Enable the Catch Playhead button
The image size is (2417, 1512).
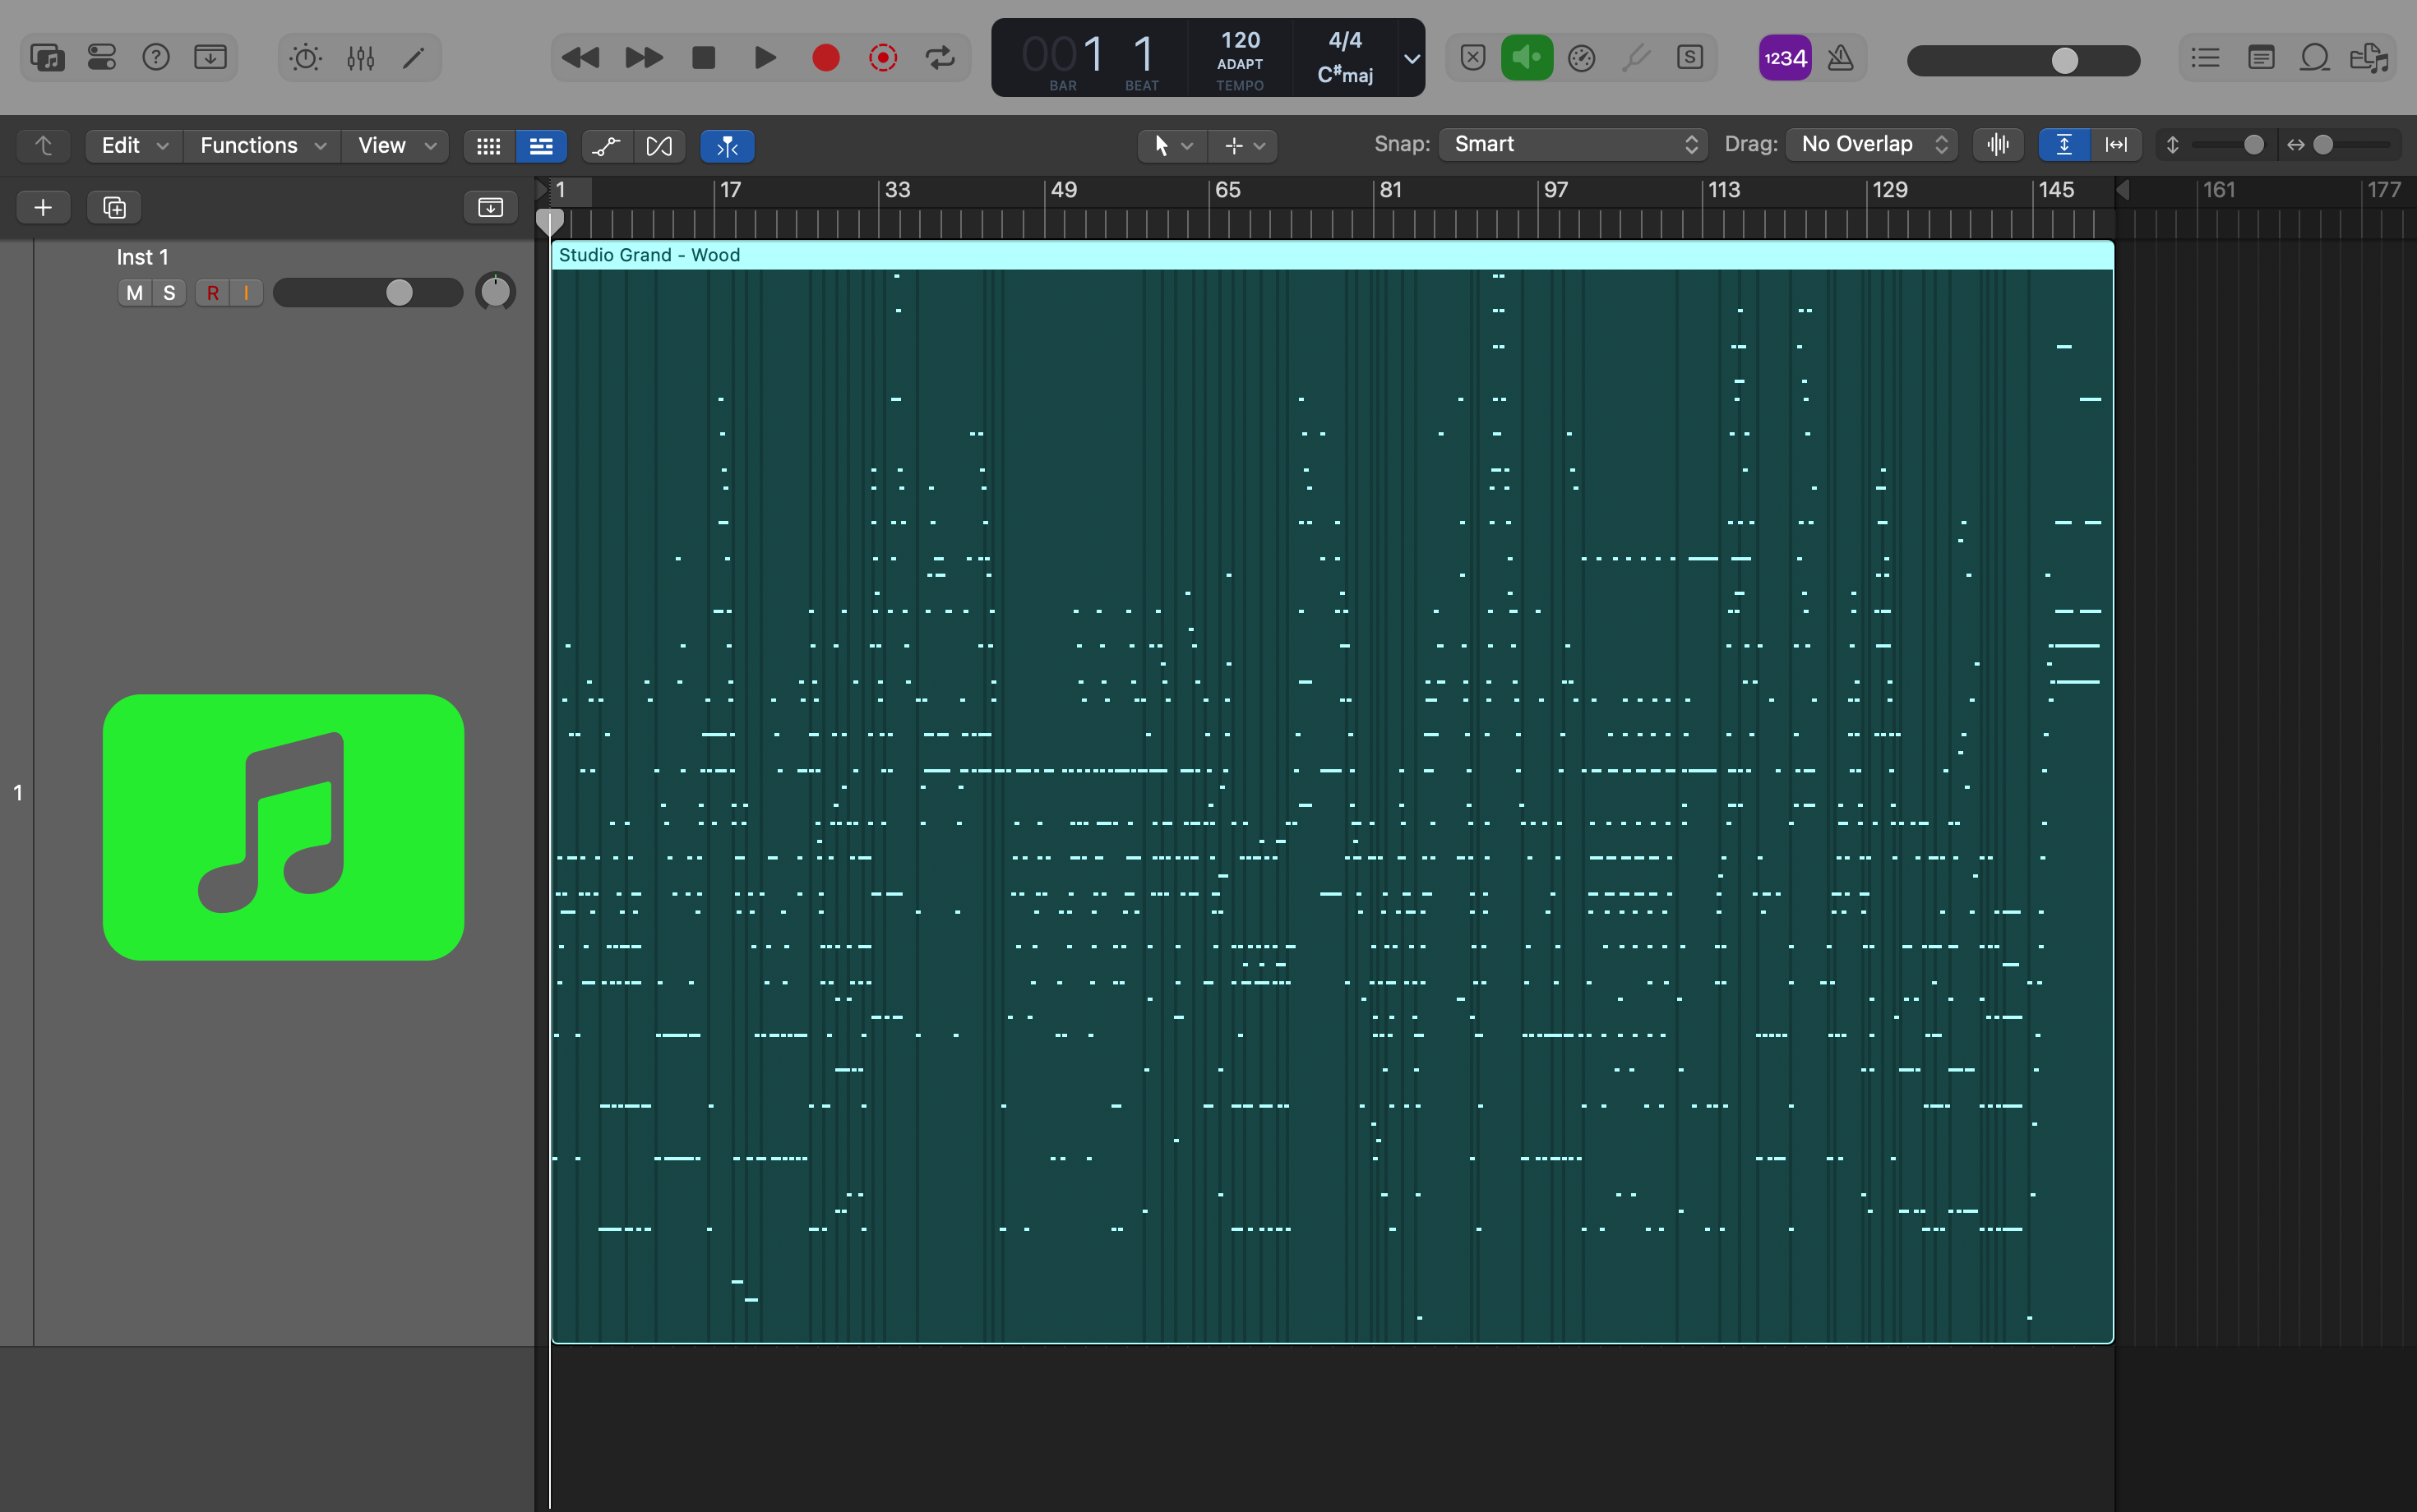[x=728, y=146]
